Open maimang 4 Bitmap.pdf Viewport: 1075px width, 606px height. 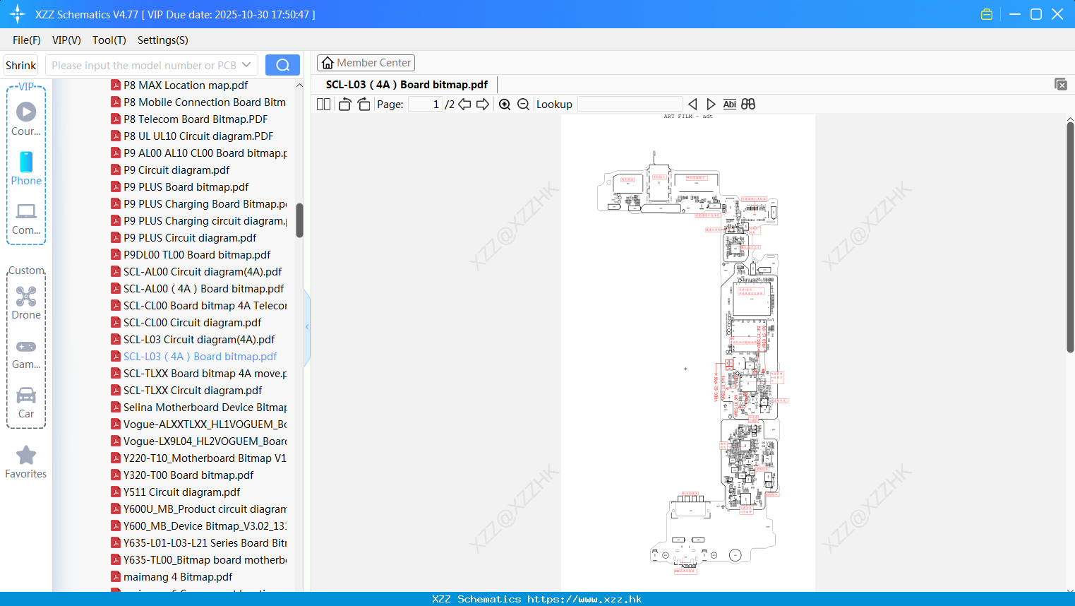click(178, 576)
